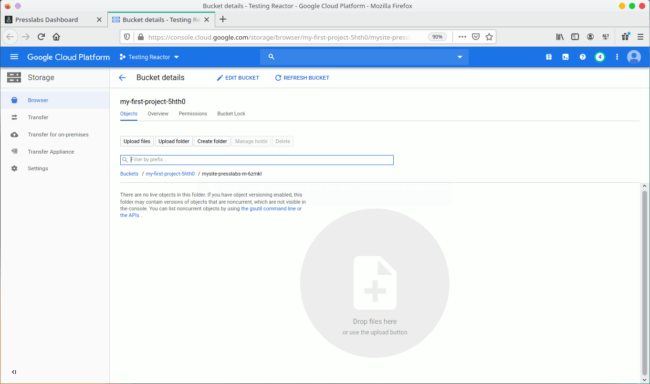650x384 pixels.
Task: Open the three-dot utilities menu
Action: [617, 57]
